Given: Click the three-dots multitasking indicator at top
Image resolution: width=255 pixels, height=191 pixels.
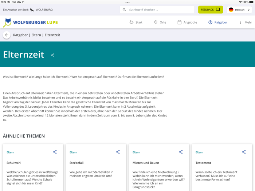Looking at the screenshot, I should pos(127,3).
